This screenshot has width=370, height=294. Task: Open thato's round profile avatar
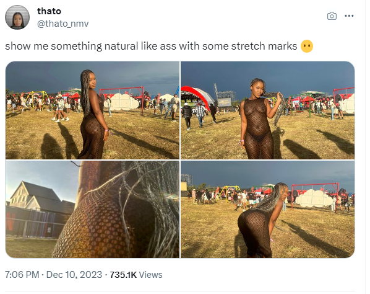pos(17,17)
